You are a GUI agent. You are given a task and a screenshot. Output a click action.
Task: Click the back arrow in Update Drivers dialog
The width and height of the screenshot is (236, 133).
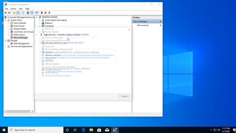click(x=37, y=35)
